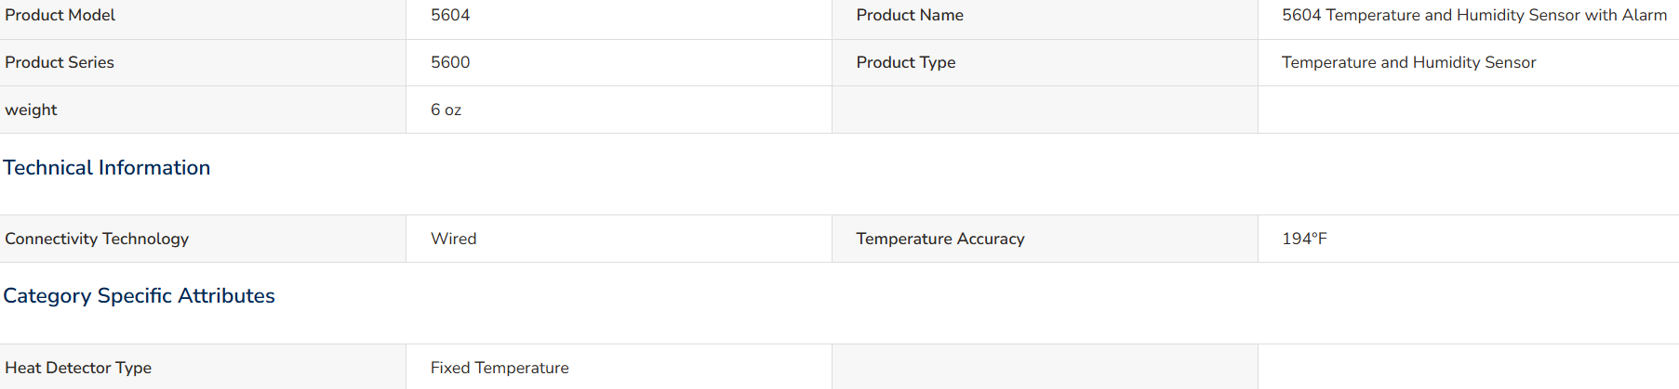Select the Connectivity Technology label
Viewport: 1679px width, 389px height.
coord(97,239)
